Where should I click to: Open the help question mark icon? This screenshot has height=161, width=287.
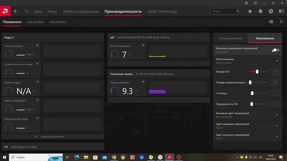point(255,3)
